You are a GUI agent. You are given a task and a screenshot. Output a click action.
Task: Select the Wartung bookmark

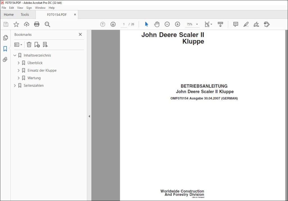(x=34, y=78)
